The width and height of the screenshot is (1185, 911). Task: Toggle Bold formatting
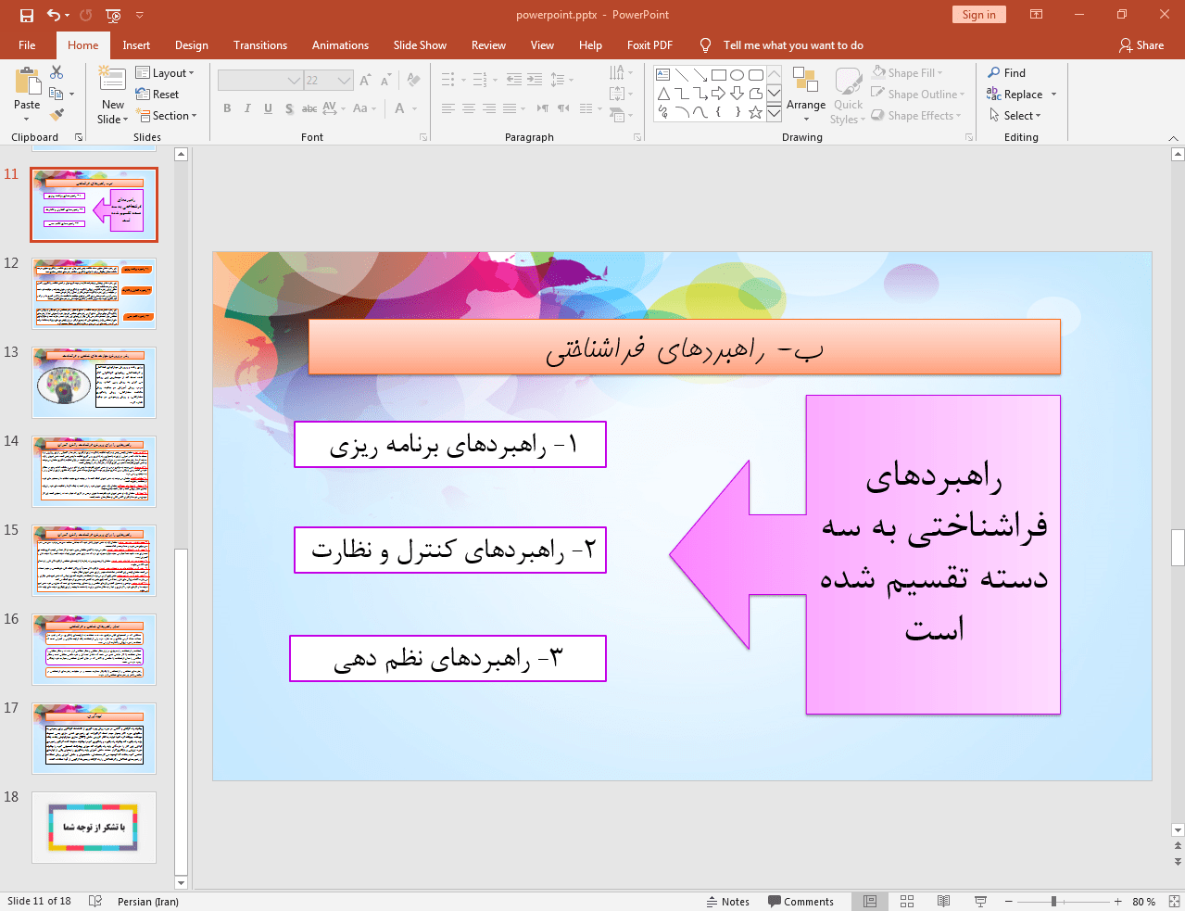[x=227, y=108]
